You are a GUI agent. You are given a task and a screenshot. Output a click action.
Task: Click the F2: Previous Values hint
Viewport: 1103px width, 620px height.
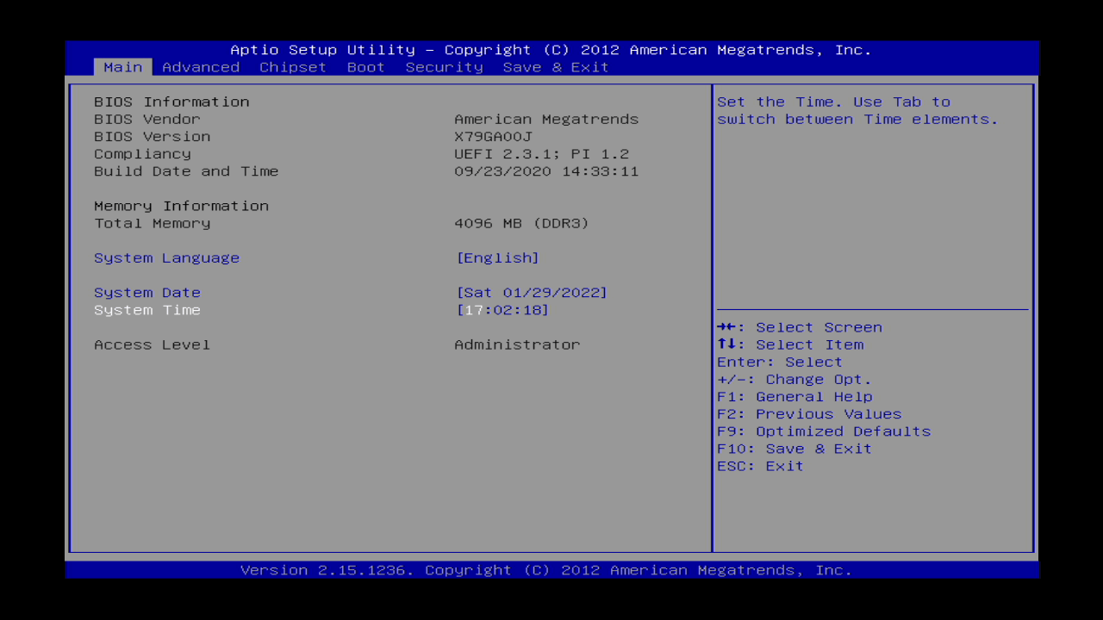click(809, 414)
